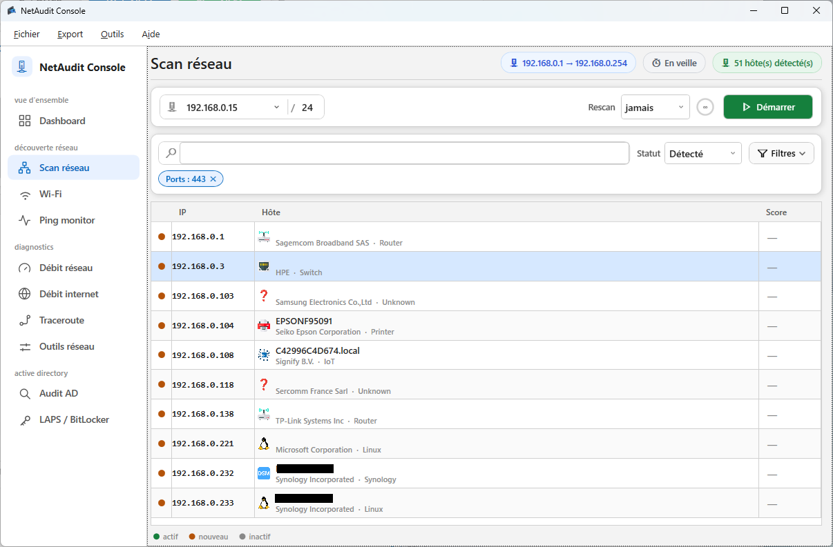
Task: Click the En veille status badge
Action: (x=675, y=63)
